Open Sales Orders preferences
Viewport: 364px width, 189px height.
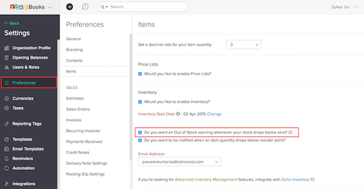point(78,109)
